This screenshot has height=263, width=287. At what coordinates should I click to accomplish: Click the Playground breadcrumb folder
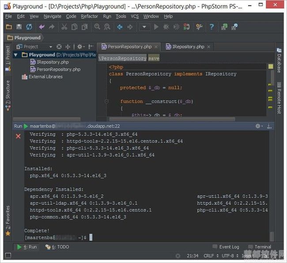point(24,38)
